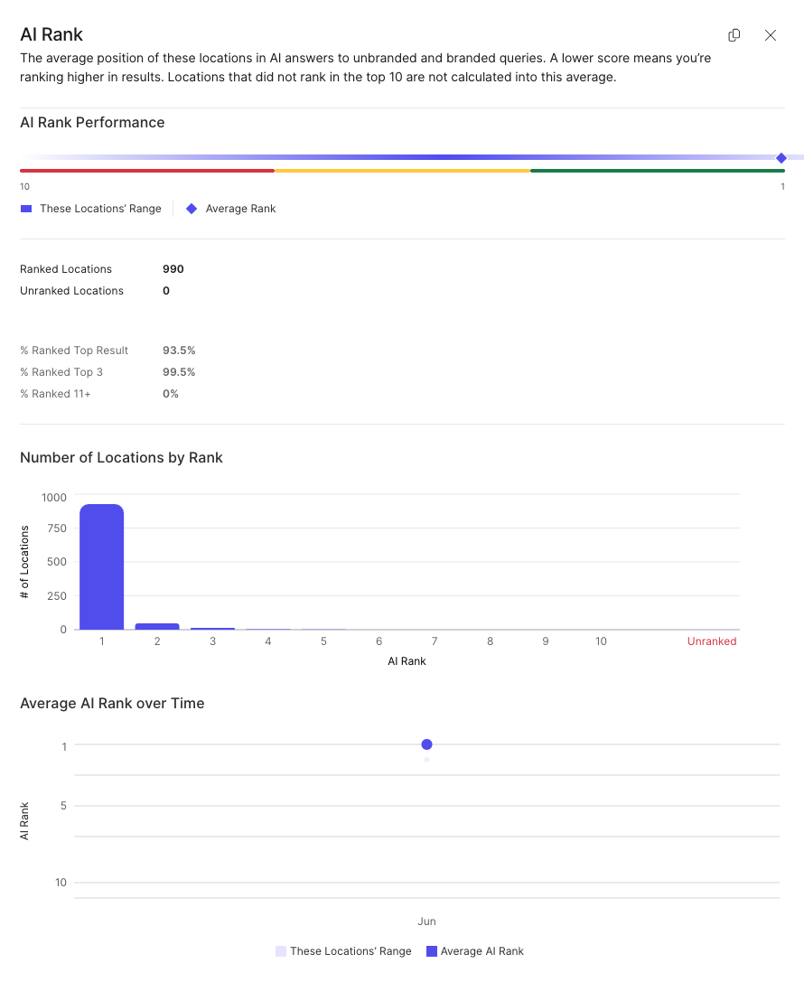Select the rank 2 bar in the chart

pyautogui.click(x=157, y=626)
